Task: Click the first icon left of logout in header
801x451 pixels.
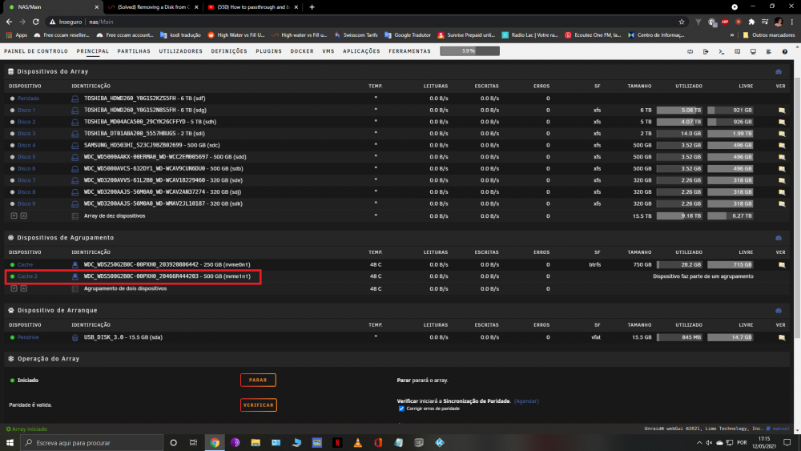Action: tap(690, 51)
